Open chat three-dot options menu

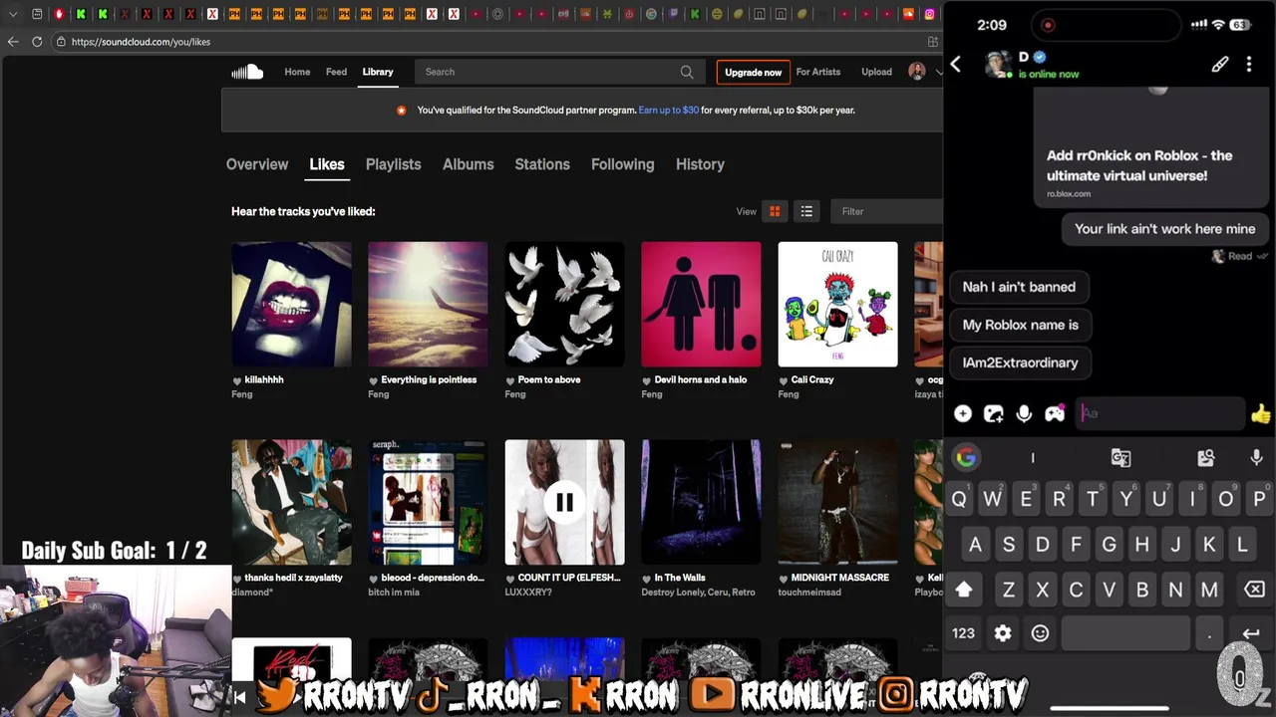point(1249,65)
